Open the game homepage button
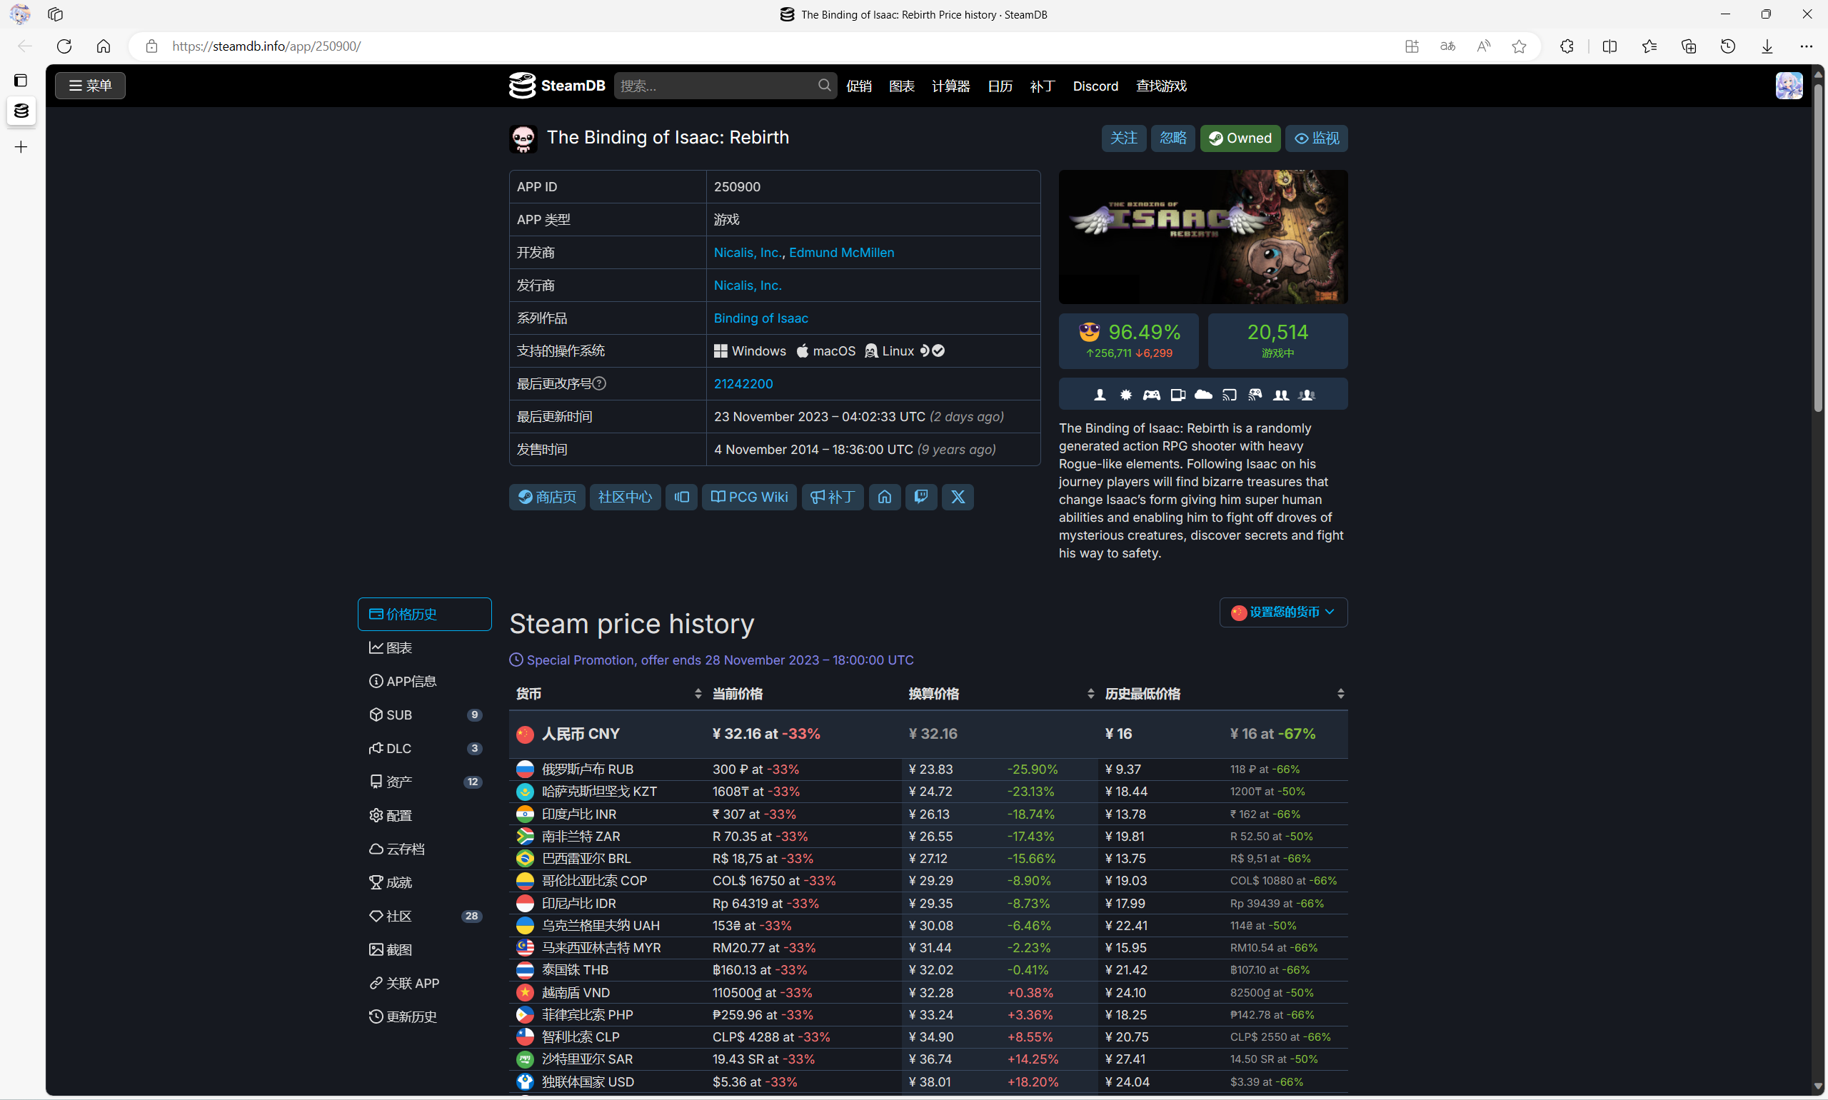Image resolution: width=1828 pixels, height=1100 pixels. pyautogui.click(x=884, y=497)
